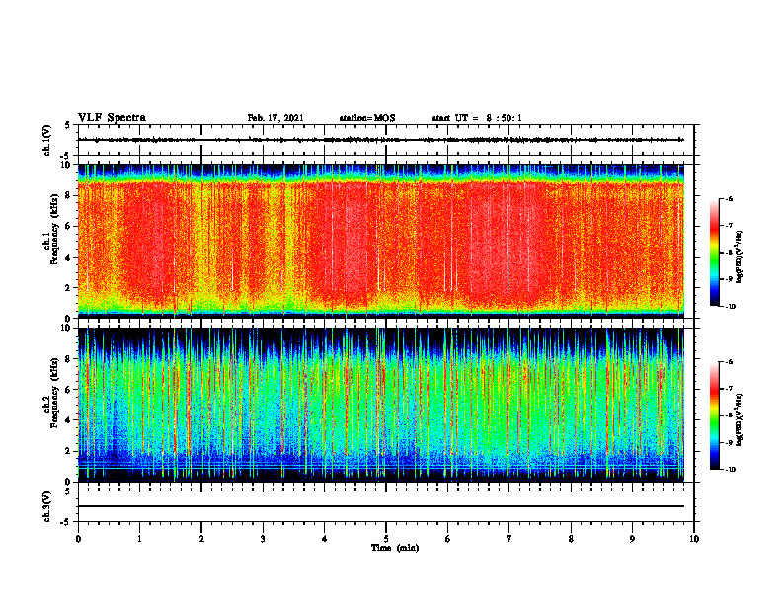This screenshot has width=782, height=604.
Task: Click the time axis tick label "9"
Action: [x=632, y=539]
